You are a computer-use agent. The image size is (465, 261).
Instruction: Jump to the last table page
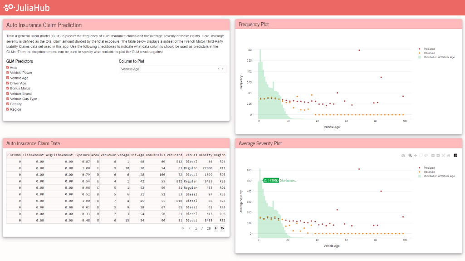point(222,229)
